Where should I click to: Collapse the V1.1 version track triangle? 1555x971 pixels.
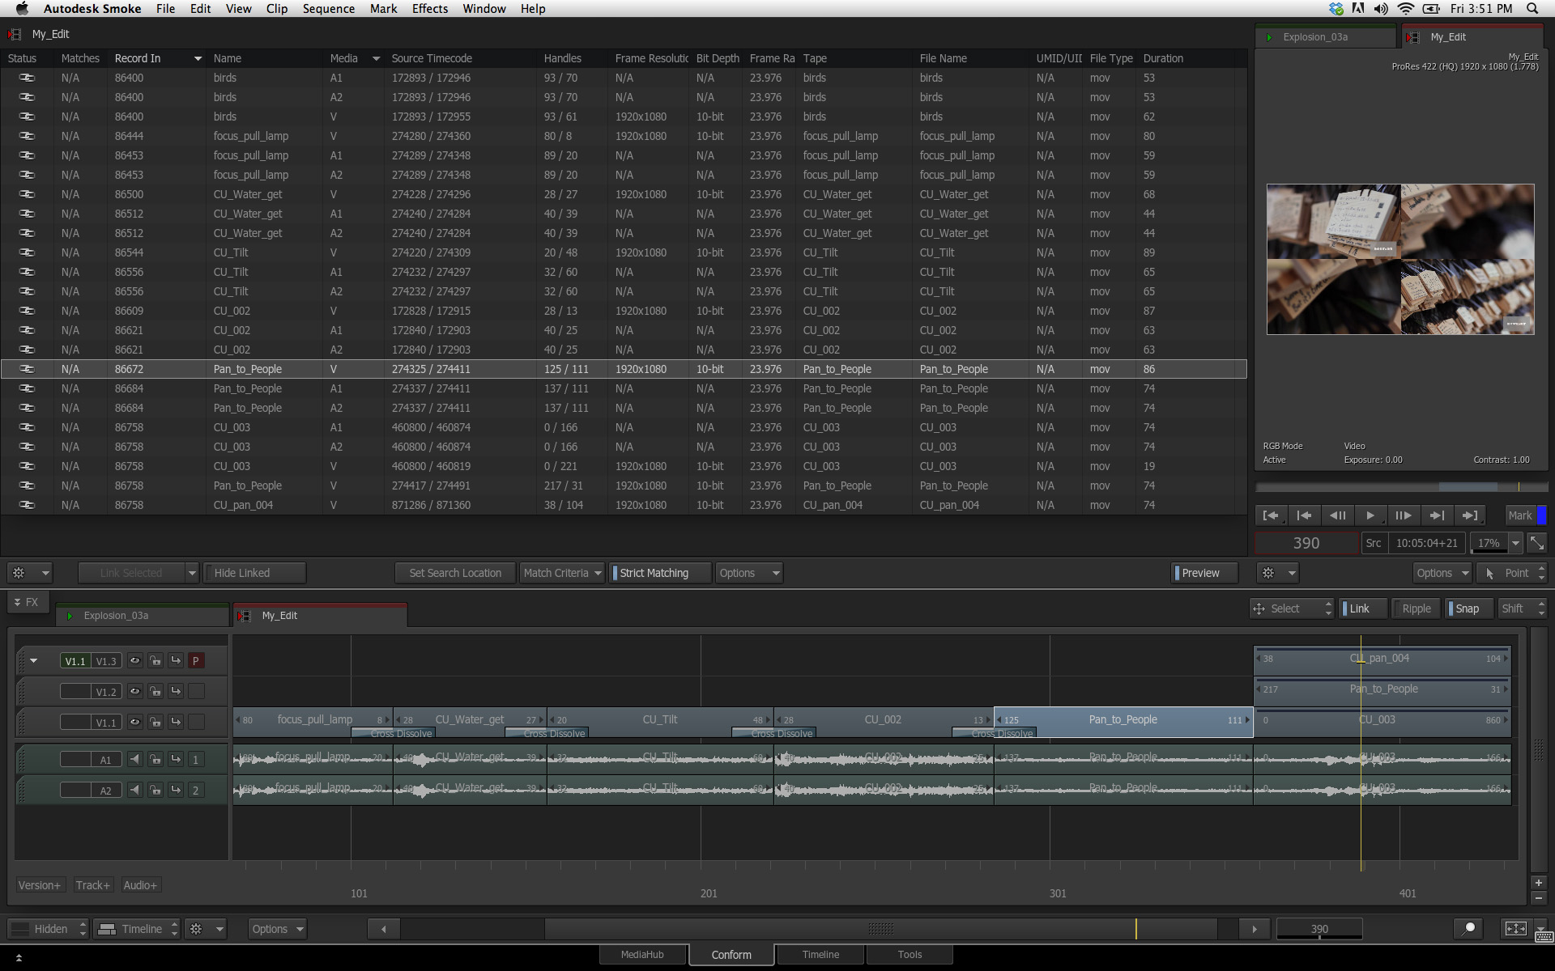[34, 661]
